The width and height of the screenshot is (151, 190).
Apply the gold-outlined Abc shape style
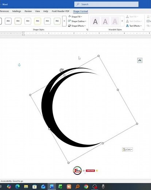point(38,21)
